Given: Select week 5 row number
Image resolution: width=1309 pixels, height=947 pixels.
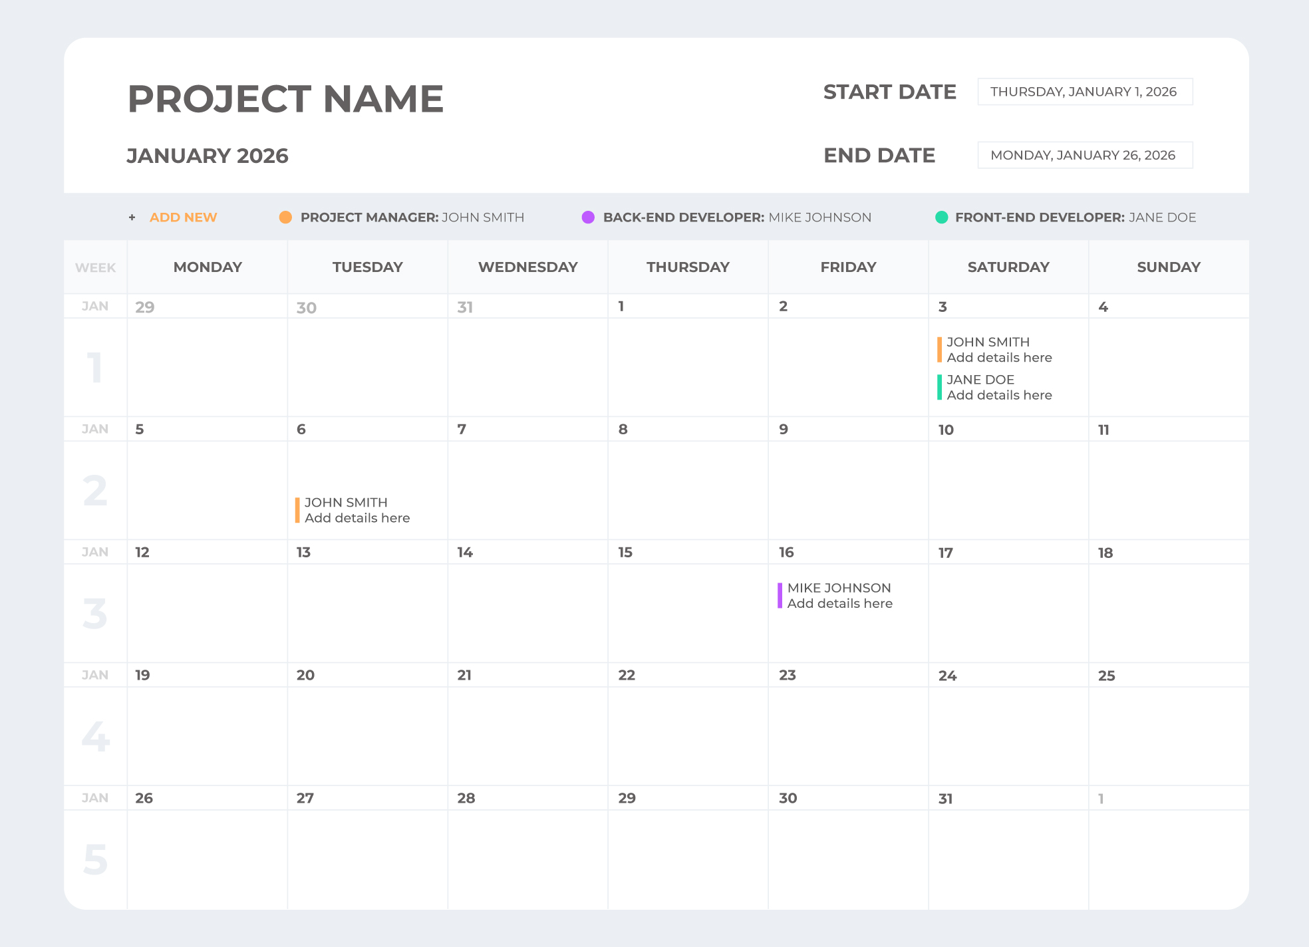Looking at the screenshot, I should (x=95, y=859).
